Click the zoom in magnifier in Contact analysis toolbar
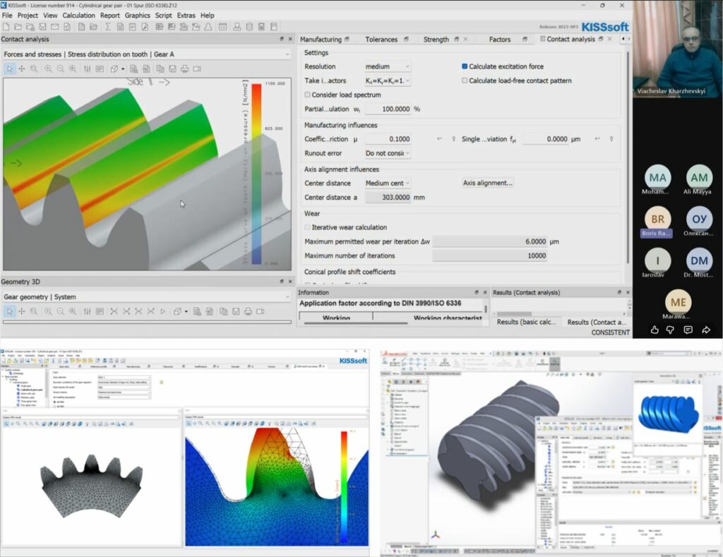This screenshot has height=557, width=723. pos(48,68)
